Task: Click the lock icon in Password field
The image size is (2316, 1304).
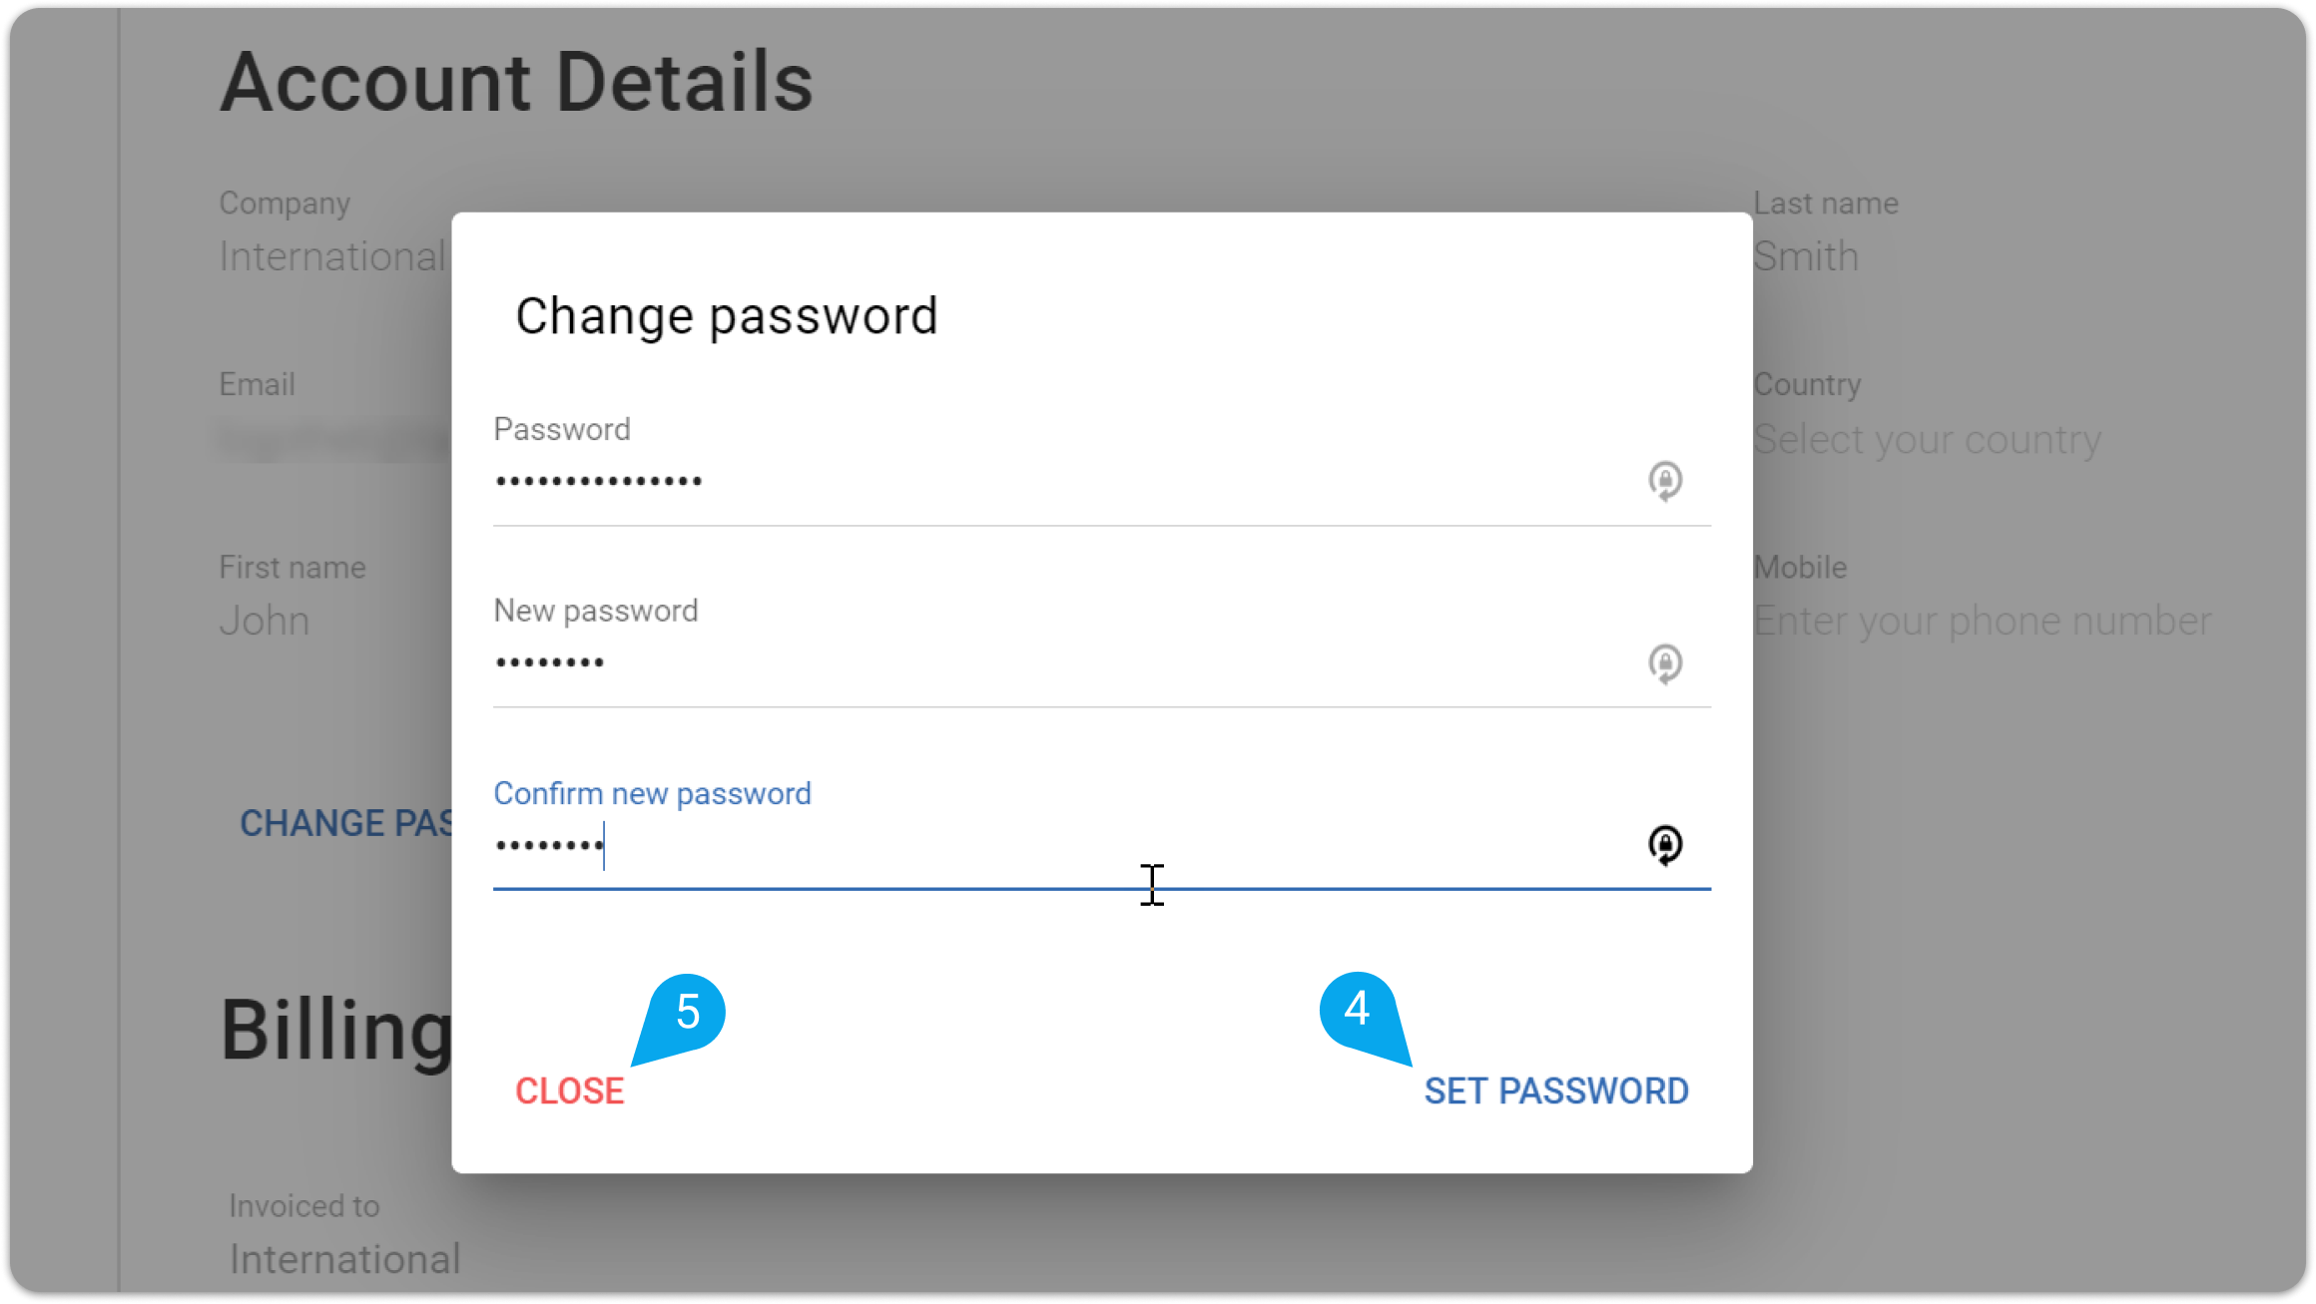Action: 1664,481
